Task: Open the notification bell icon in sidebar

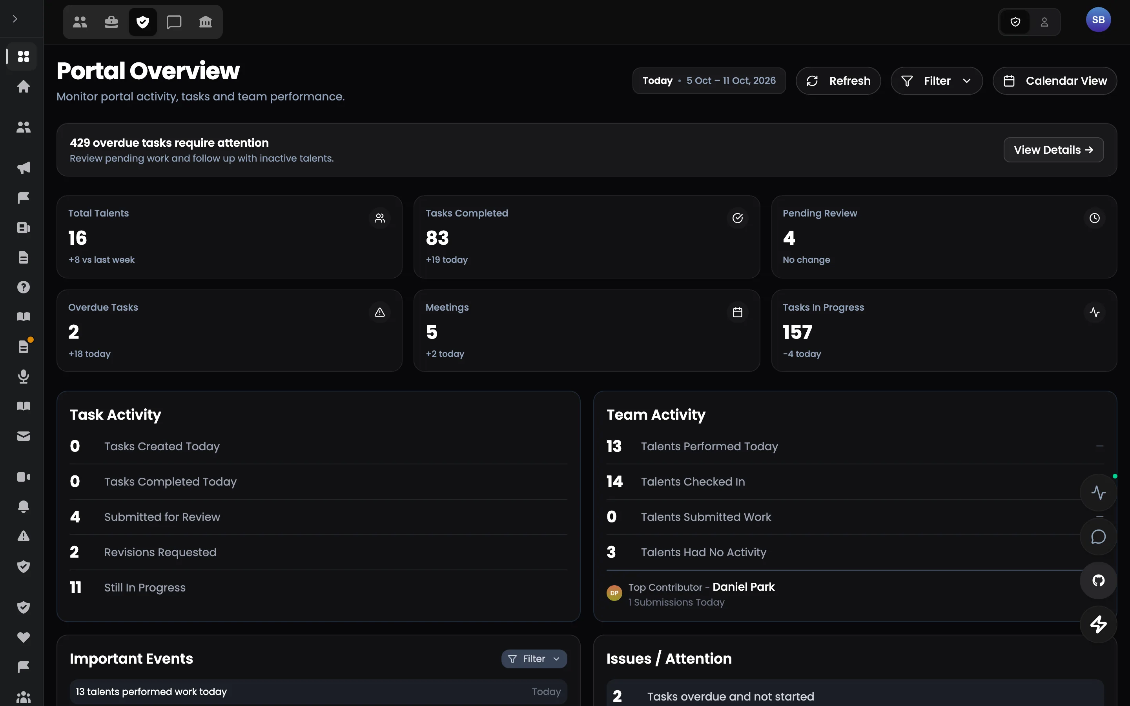Action: click(x=24, y=507)
